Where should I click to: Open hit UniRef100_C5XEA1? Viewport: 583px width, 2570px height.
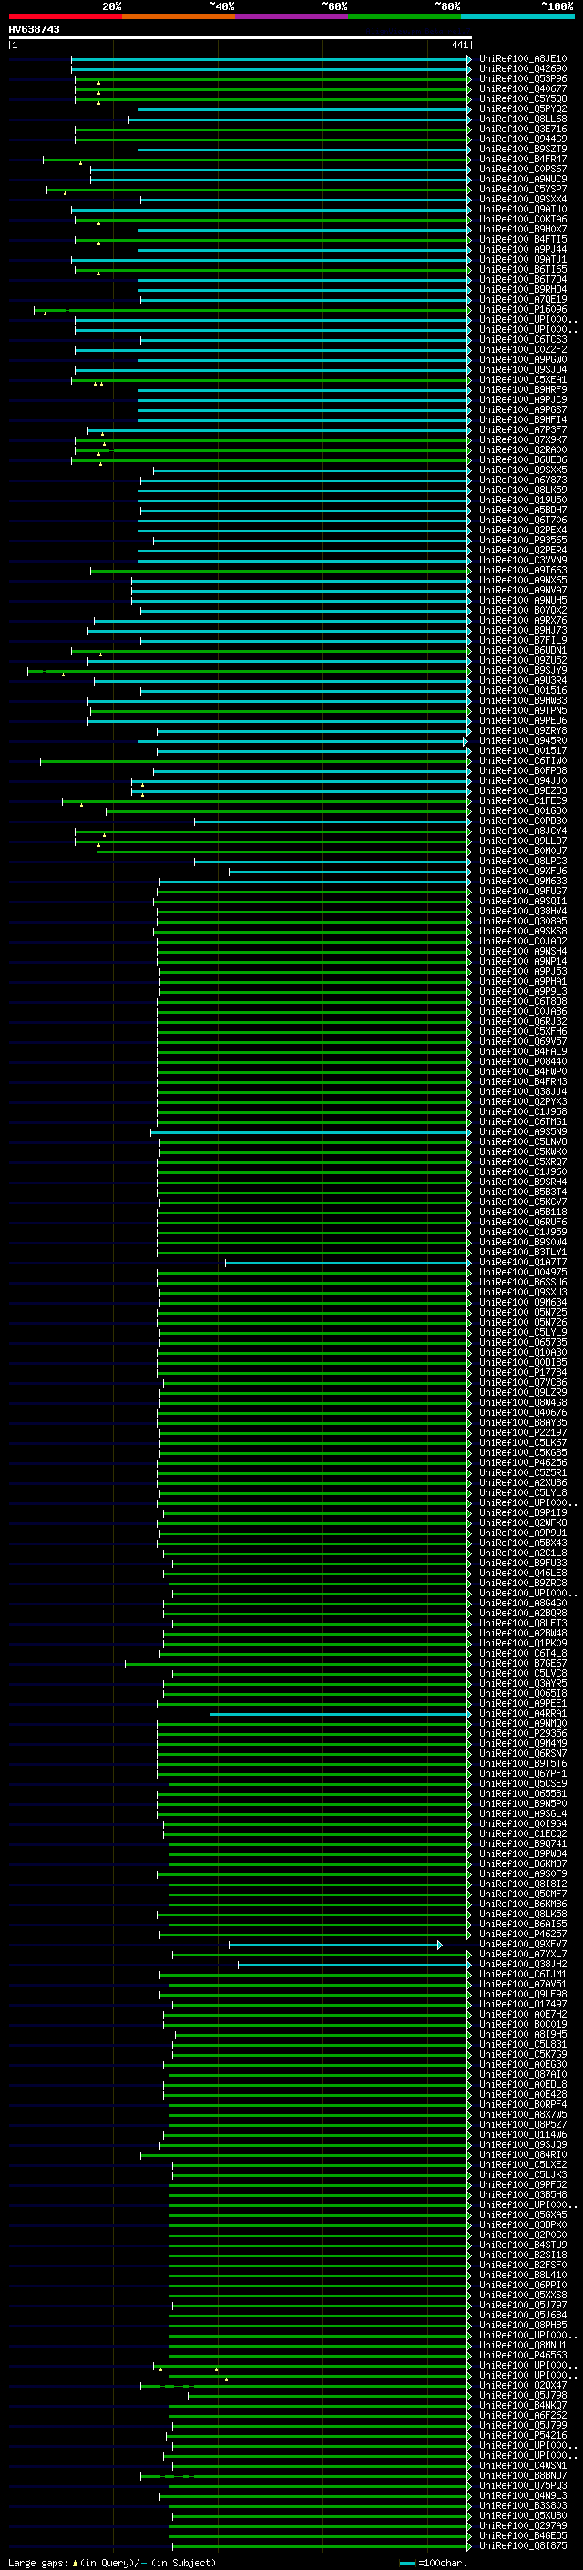[x=523, y=380]
